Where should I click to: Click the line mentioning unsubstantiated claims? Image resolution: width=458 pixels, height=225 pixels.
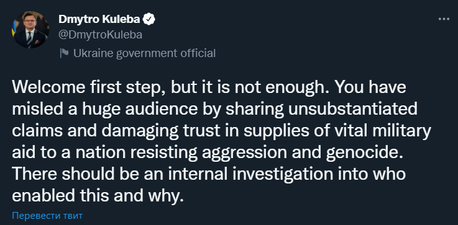214,109
